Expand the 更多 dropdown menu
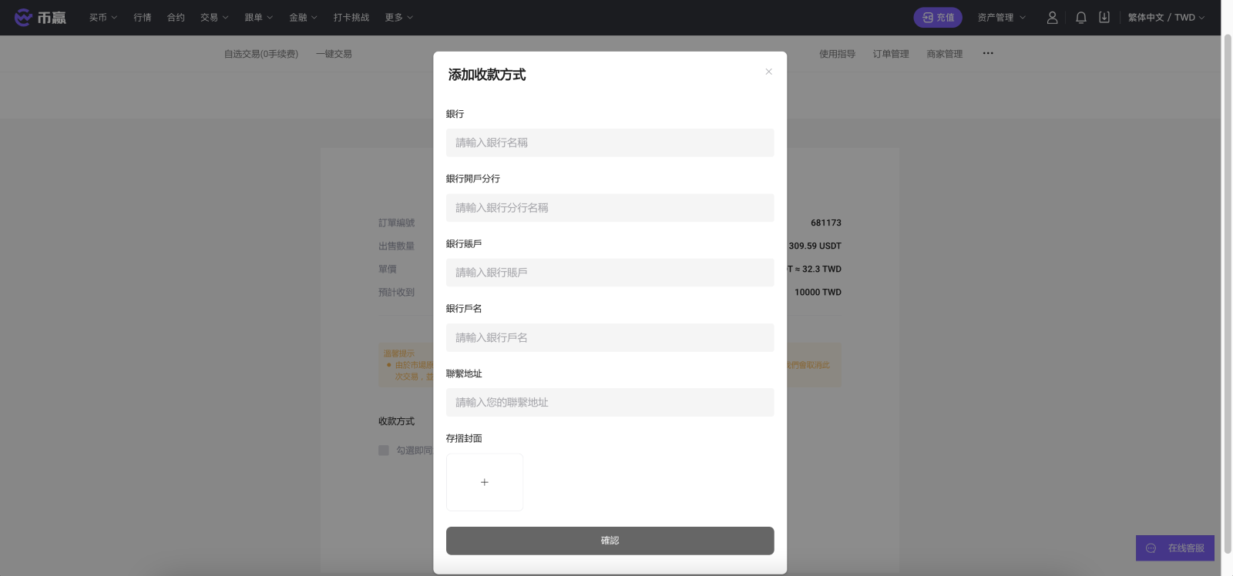 [399, 17]
